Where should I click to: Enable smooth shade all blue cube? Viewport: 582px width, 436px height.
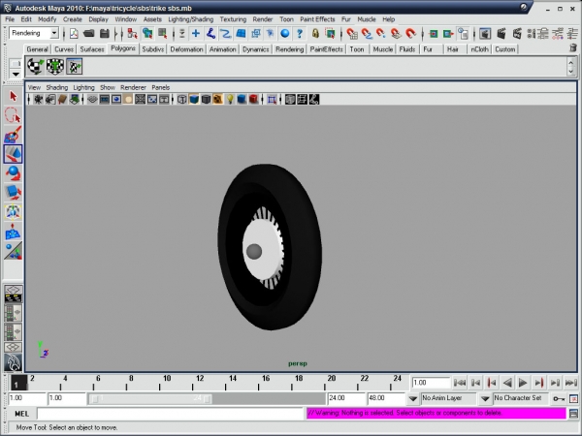coord(194,100)
